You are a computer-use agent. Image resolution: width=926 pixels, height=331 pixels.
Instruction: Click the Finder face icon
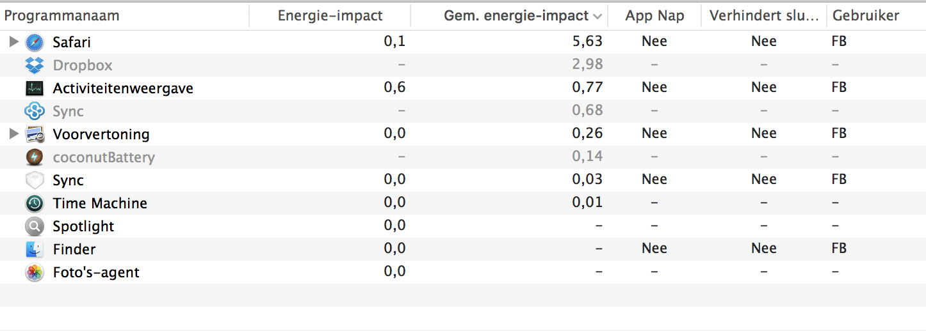tap(35, 250)
